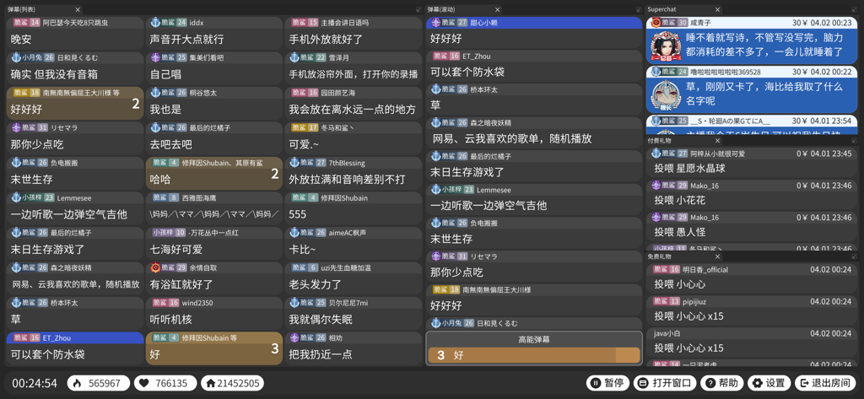Image resolution: width=864 pixels, height=399 pixels.
Task: Select the 确实 但我没有音箱 message
Action: [x=74, y=67]
